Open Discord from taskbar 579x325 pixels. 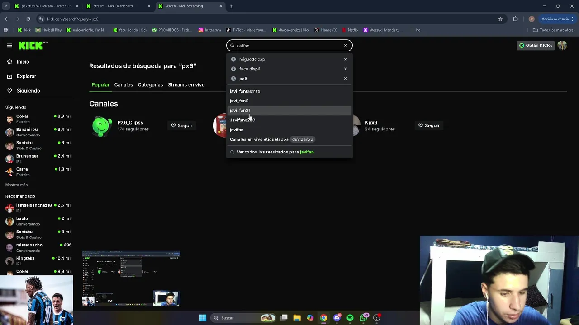337,318
